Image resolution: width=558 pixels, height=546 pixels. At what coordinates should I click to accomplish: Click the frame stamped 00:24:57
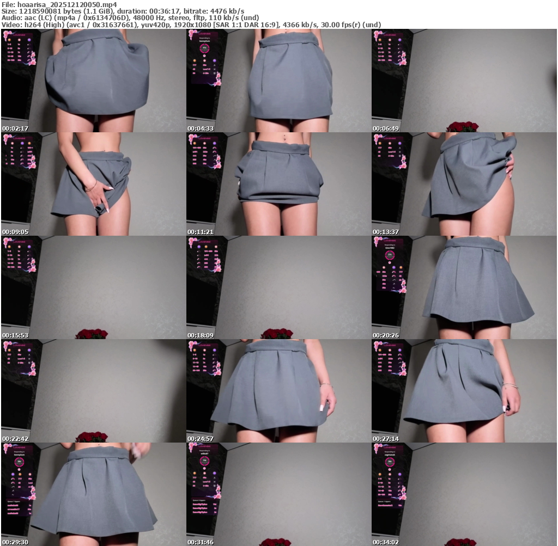(x=278, y=391)
